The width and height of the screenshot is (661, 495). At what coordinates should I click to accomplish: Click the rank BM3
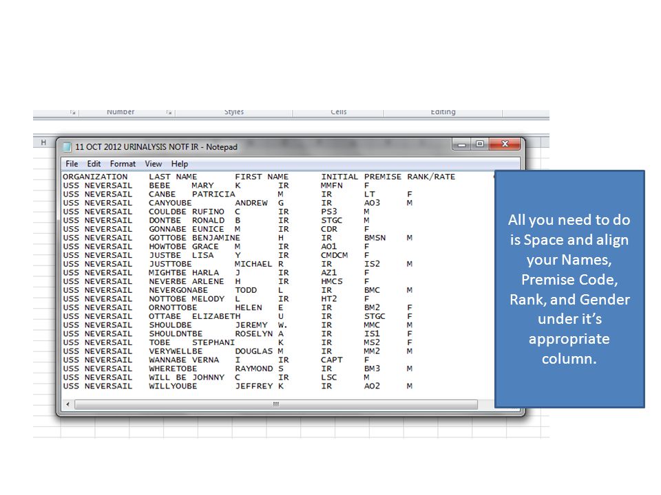tap(373, 368)
